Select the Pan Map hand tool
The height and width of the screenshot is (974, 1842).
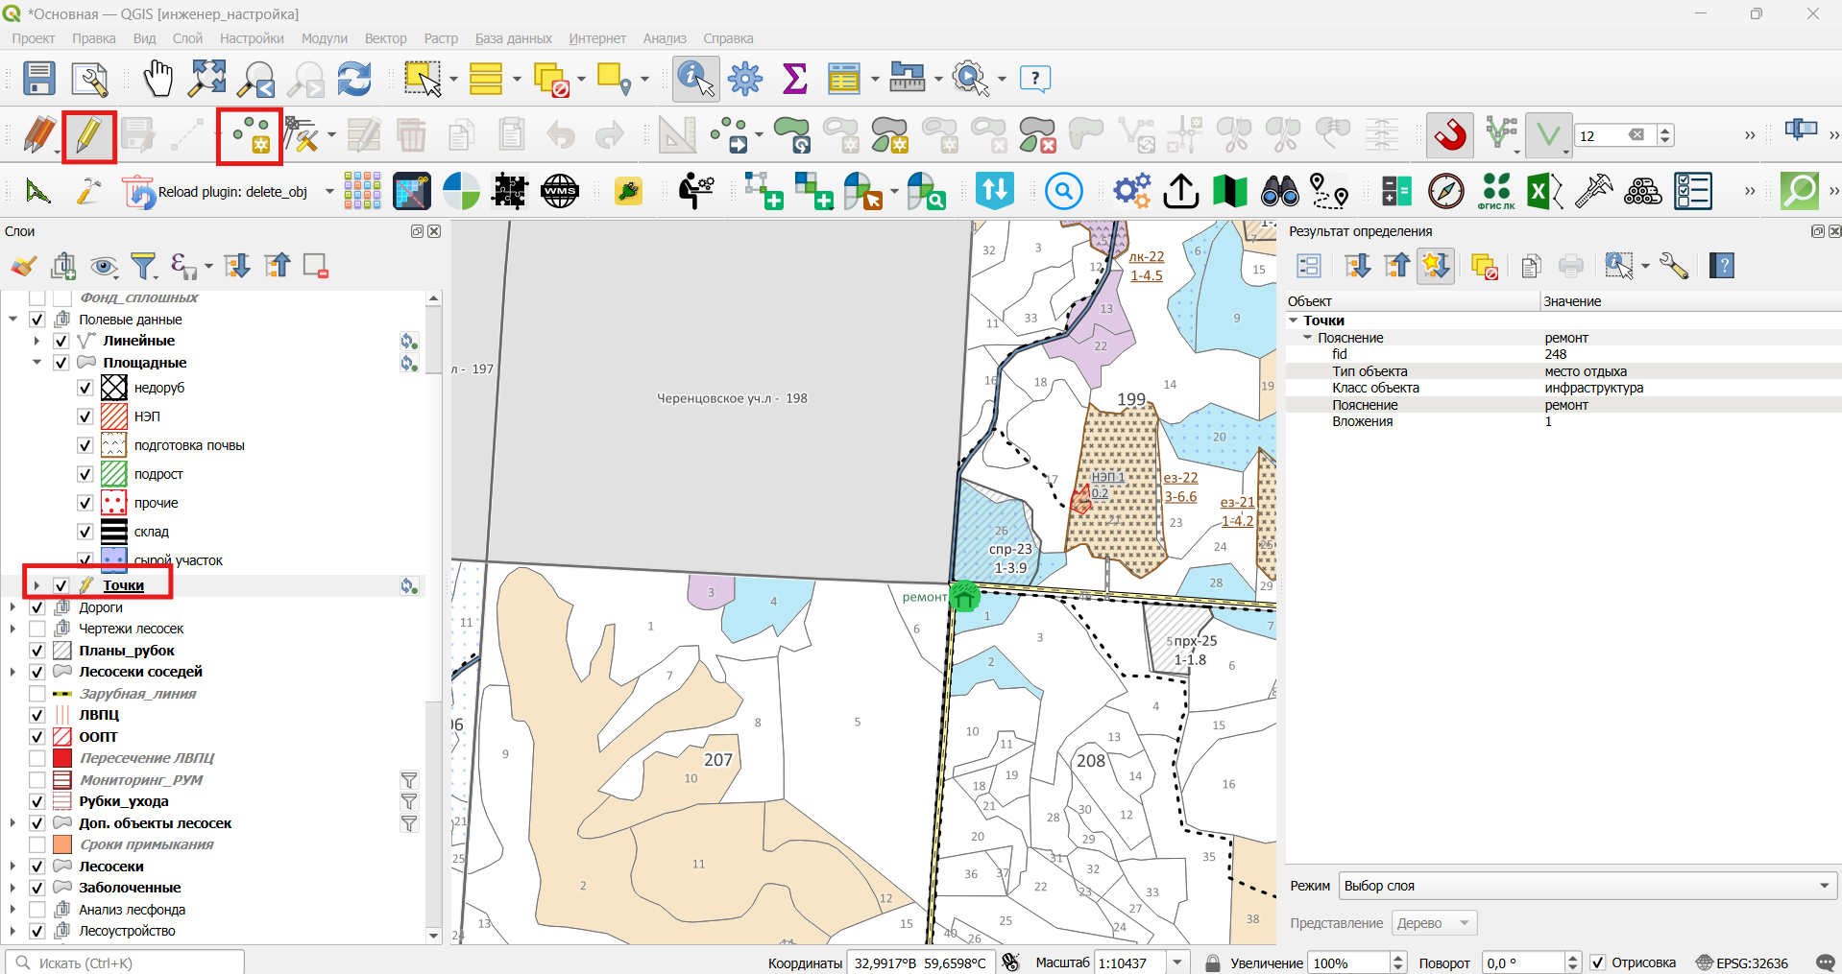click(158, 79)
